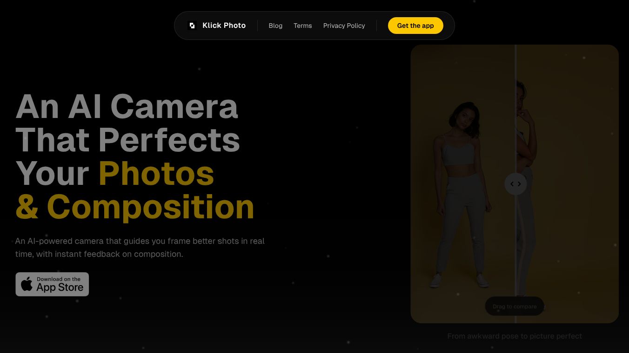Click the Drag to compare pill

(x=515, y=306)
